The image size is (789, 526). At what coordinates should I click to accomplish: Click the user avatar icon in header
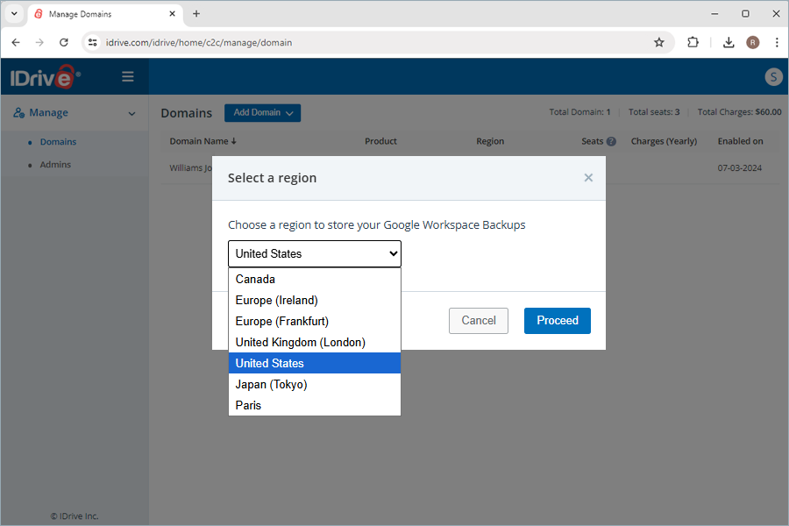click(773, 77)
